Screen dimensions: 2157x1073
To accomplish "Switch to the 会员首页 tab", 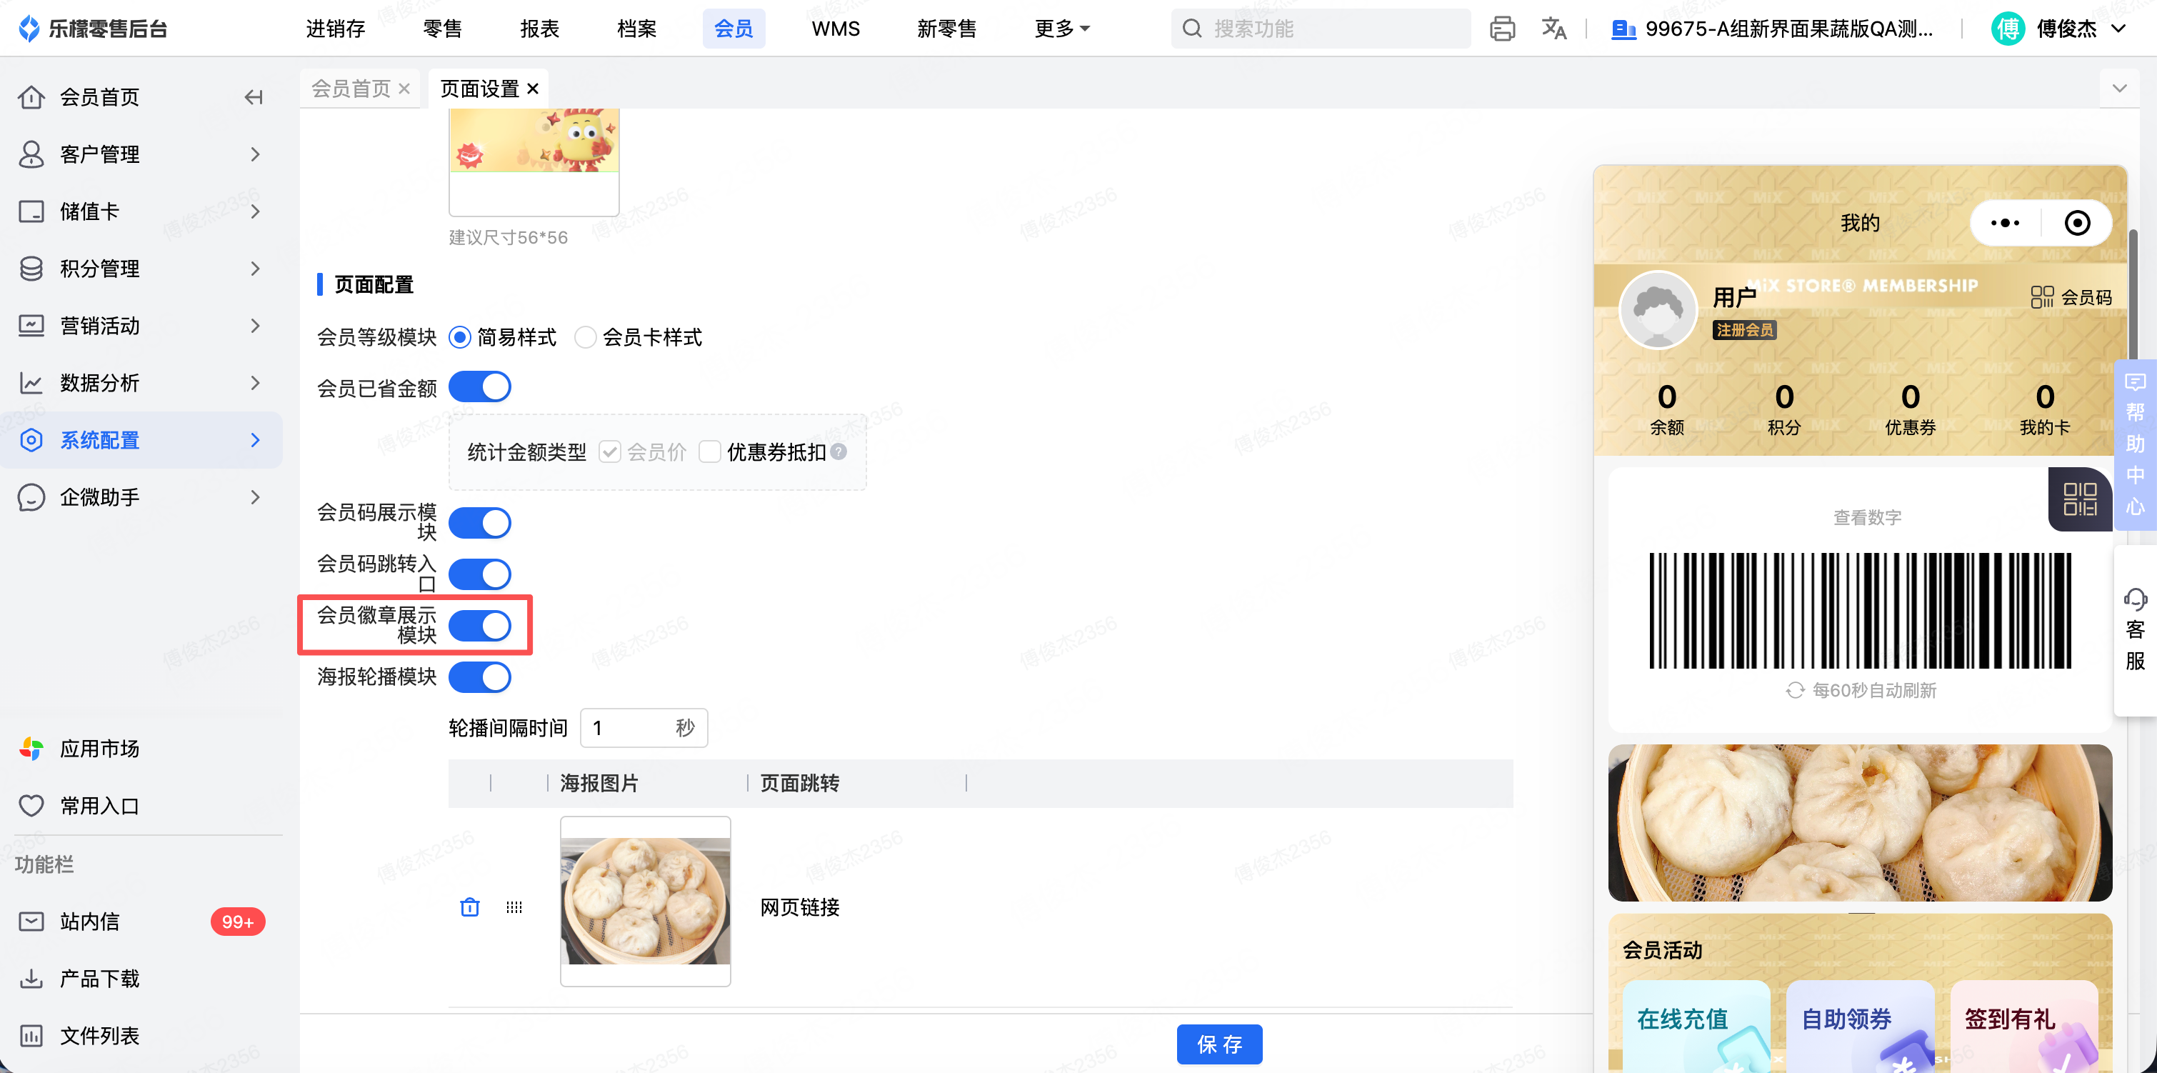I will point(351,89).
